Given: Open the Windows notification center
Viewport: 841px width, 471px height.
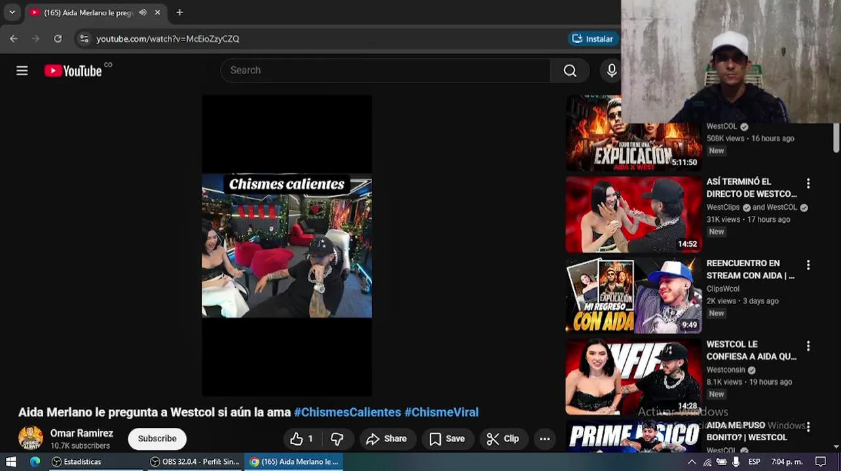Looking at the screenshot, I should [x=821, y=462].
